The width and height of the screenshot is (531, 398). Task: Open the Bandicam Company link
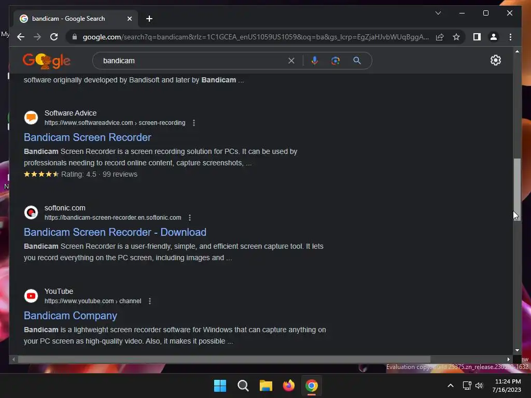pos(70,316)
